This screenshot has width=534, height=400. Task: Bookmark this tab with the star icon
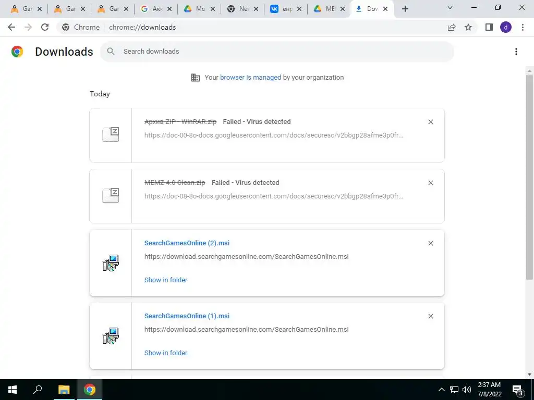point(468,27)
